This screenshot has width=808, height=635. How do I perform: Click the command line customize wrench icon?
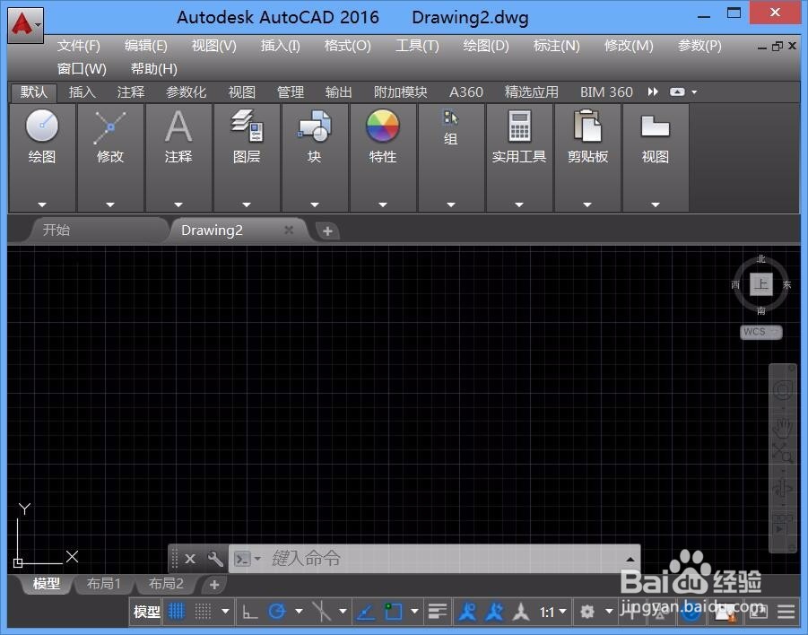pyautogui.click(x=214, y=559)
